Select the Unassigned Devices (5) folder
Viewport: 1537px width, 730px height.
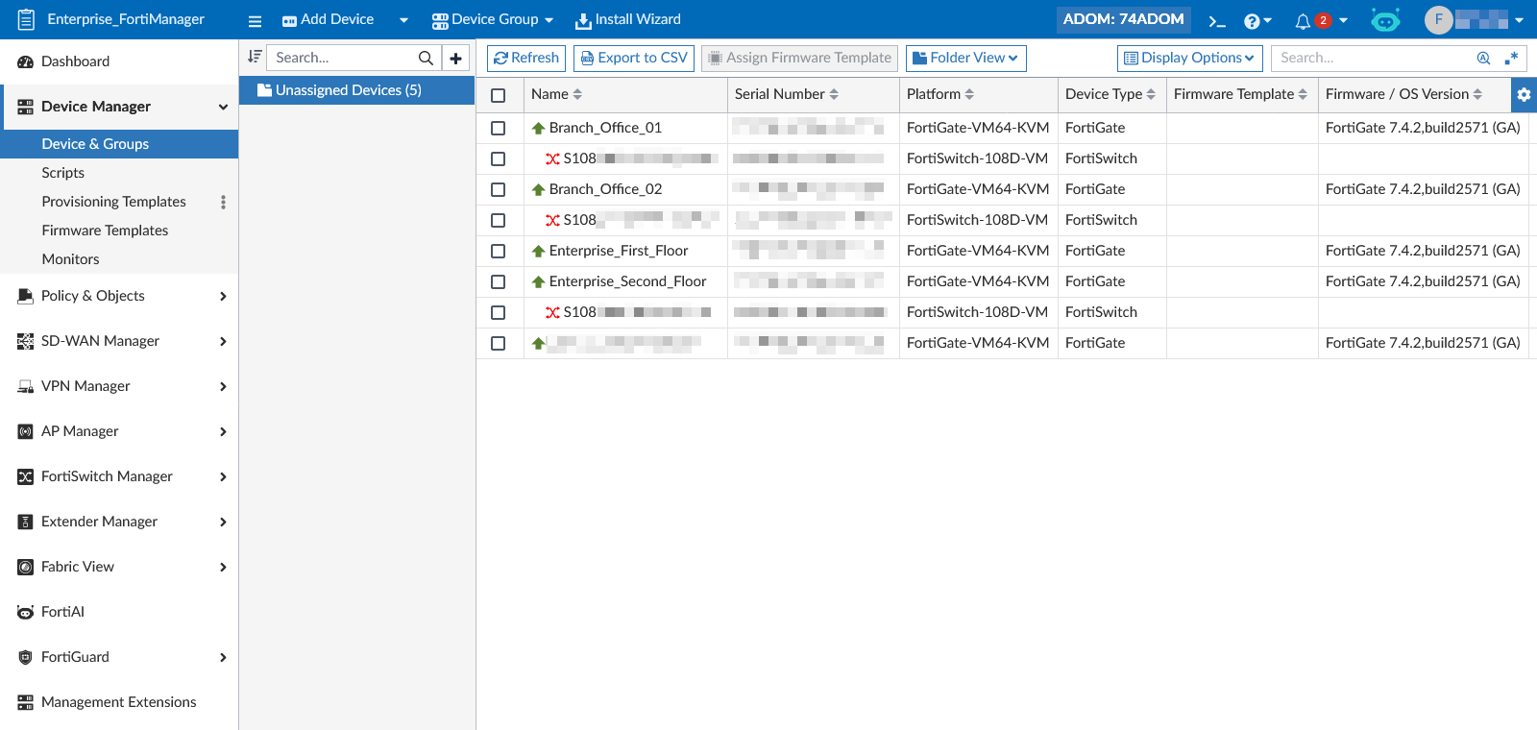pyautogui.click(x=357, y=90)
